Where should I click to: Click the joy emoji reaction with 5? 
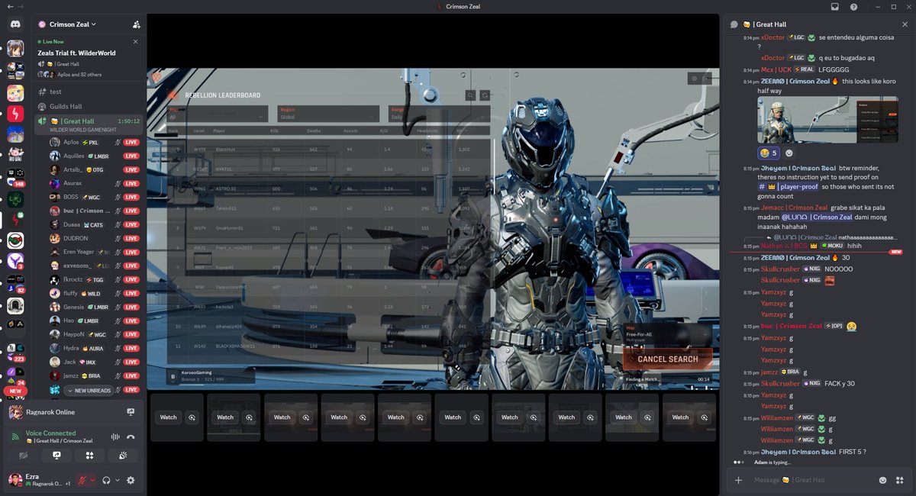coord(768,153)
